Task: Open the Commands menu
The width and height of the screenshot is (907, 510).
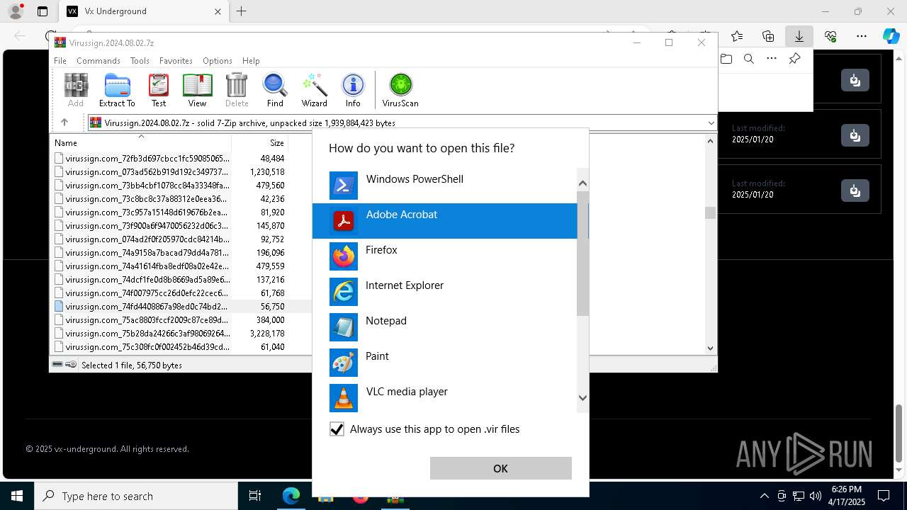Action: pos(98,61)
